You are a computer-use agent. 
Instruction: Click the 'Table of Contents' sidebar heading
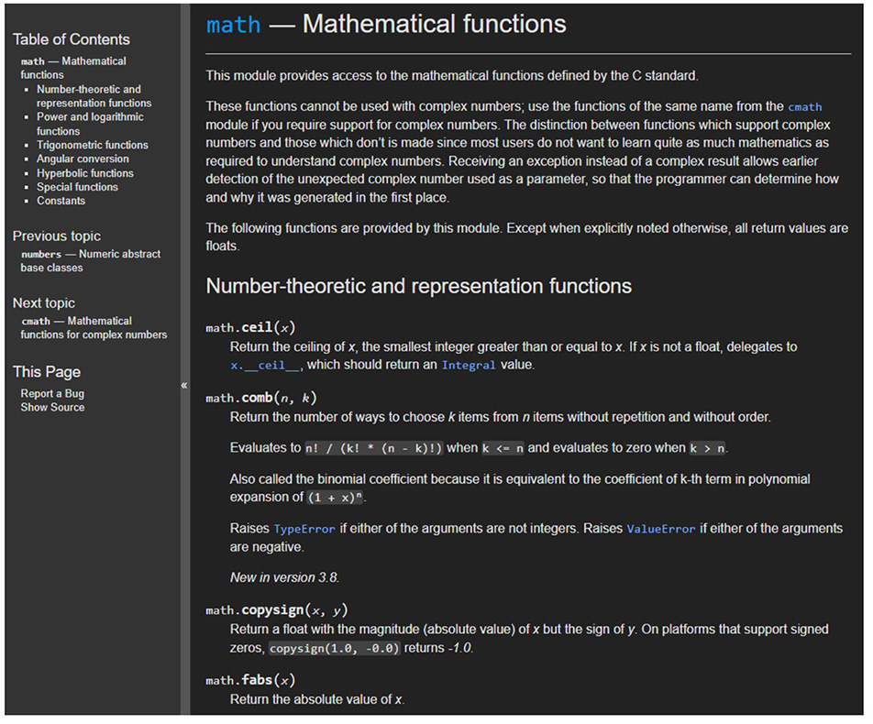pyautogui.click(x=72, y=39)
